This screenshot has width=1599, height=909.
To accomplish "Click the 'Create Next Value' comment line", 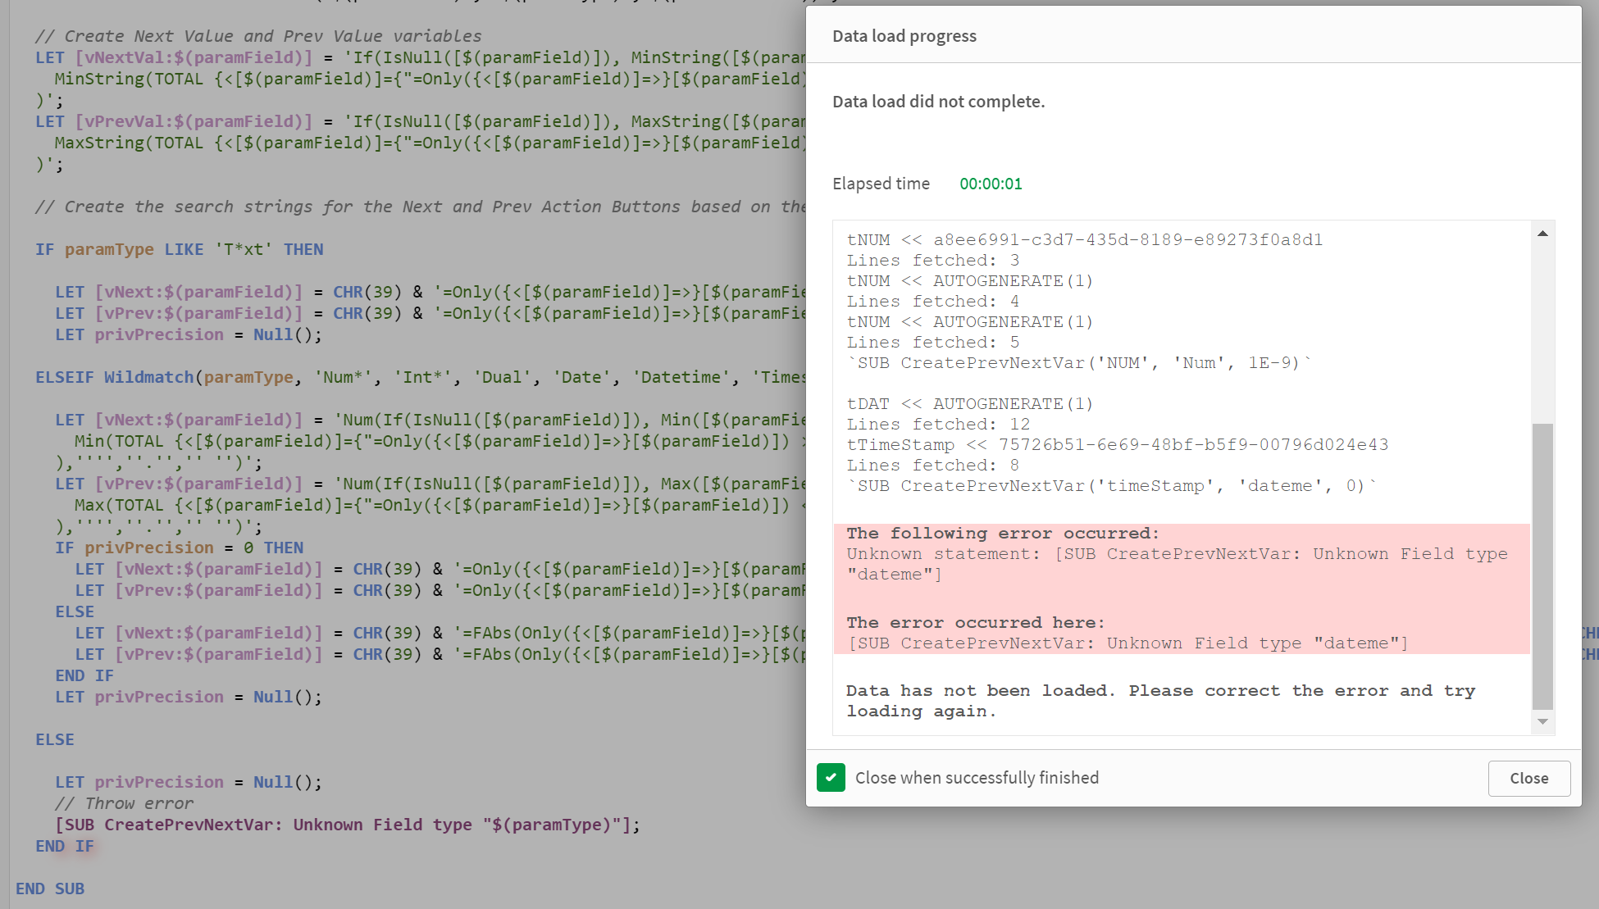I will [x=258, y=36].
